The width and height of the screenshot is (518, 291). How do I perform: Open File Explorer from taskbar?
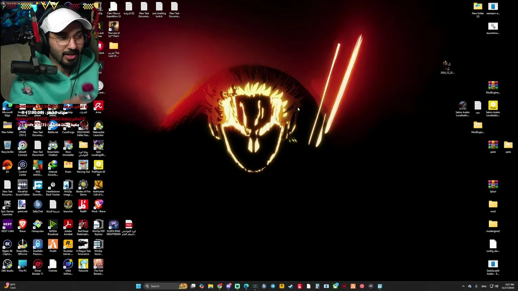click(x=210, y=286)
